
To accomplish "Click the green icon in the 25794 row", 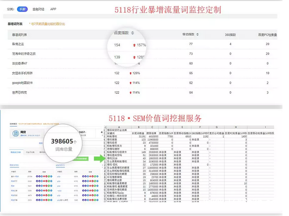I will [x=49, y=176].
